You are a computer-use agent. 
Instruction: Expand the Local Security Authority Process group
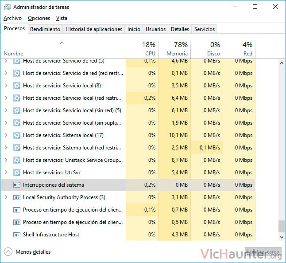click(x=6, y=197)
